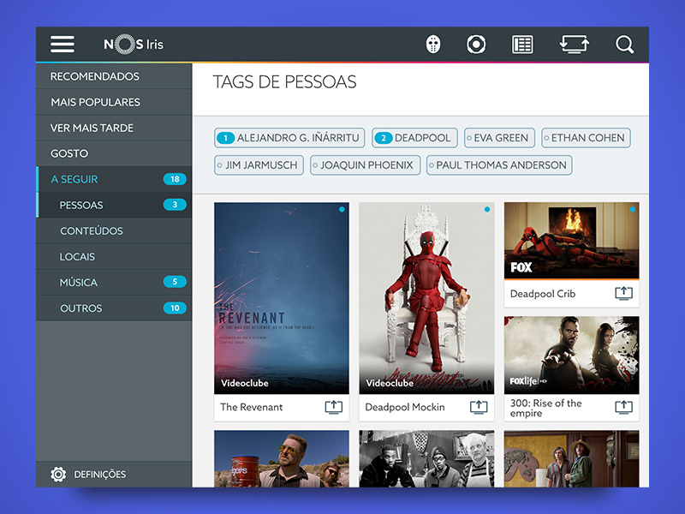The width and height of the screenshot is (685, 514).
Task: Click the Deadpool Mockin title text
Action: (405, 407)
